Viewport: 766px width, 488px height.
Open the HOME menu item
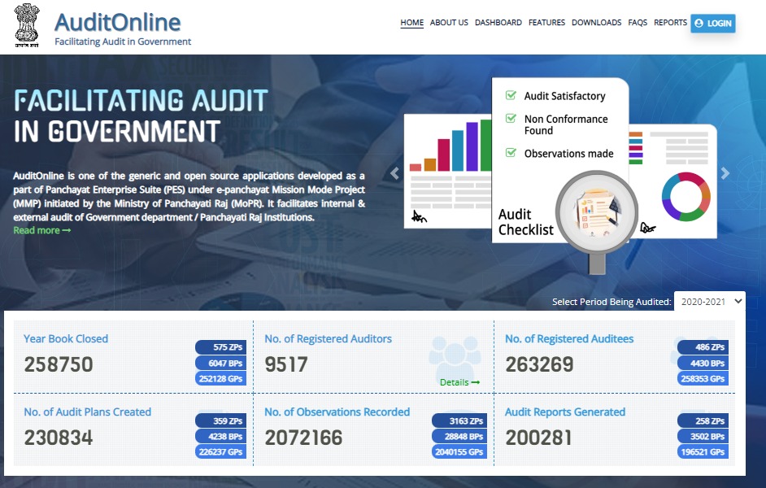coord(411,23)
